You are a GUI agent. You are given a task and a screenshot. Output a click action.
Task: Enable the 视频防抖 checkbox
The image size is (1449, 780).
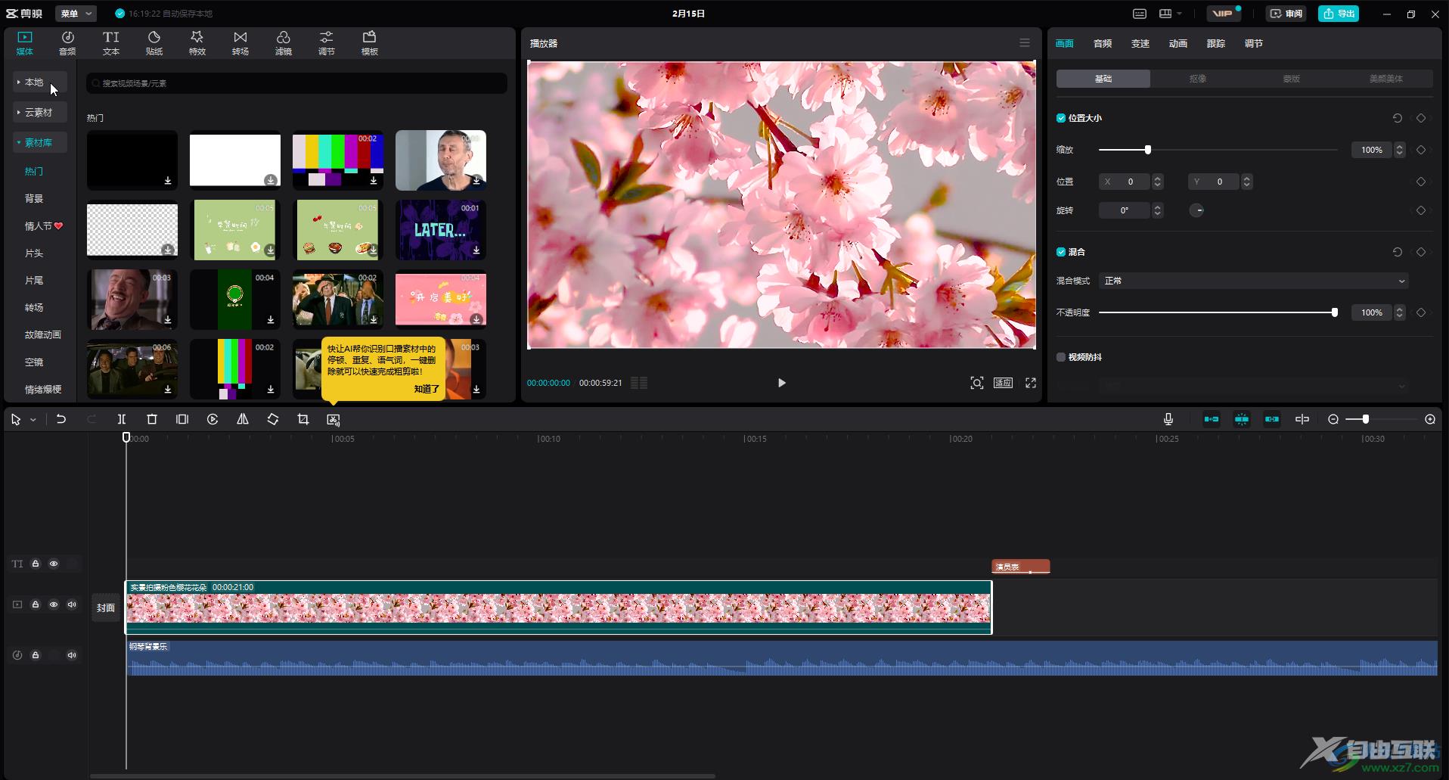[1061, 357]
